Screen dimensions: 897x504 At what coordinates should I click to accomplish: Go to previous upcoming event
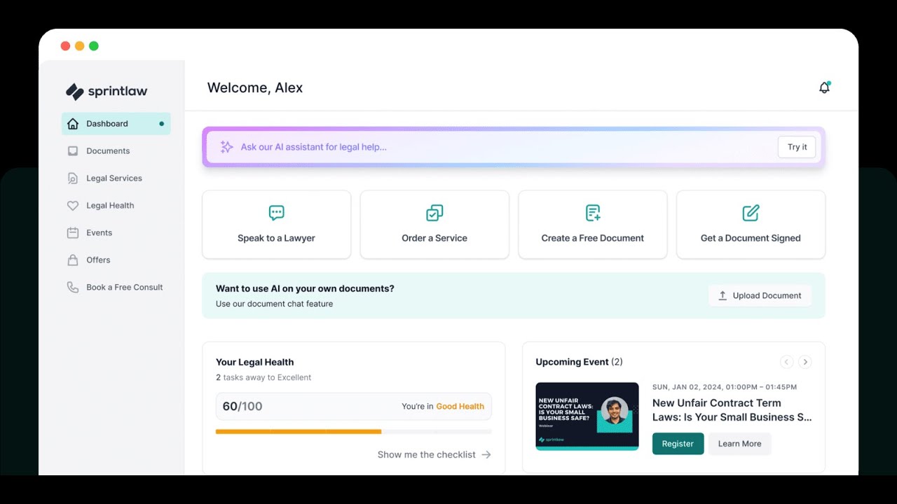(x=787, y=362)
